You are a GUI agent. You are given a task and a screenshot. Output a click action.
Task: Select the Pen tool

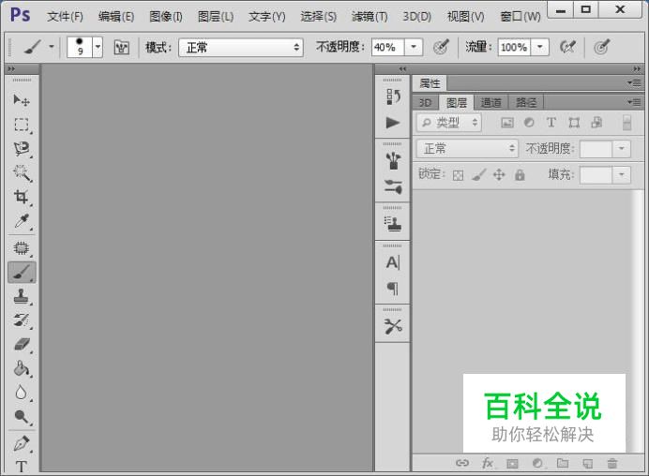tap(22, 443)
